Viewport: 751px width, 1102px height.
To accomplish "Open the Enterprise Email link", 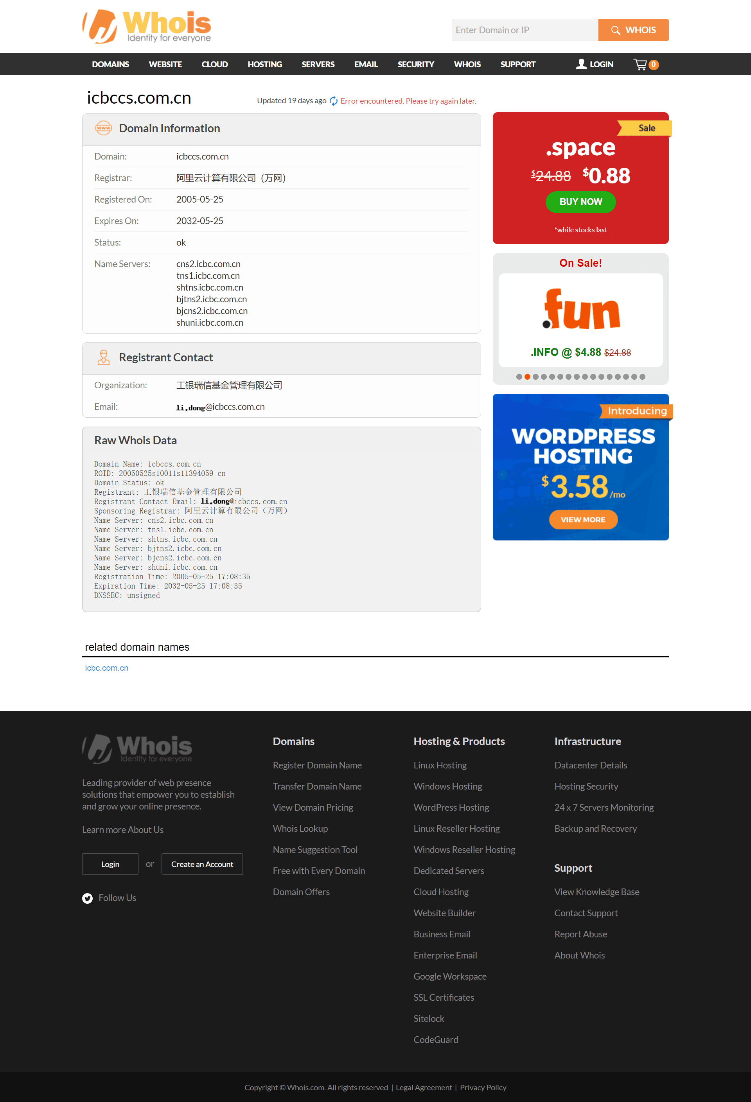I will coord(445,955).
